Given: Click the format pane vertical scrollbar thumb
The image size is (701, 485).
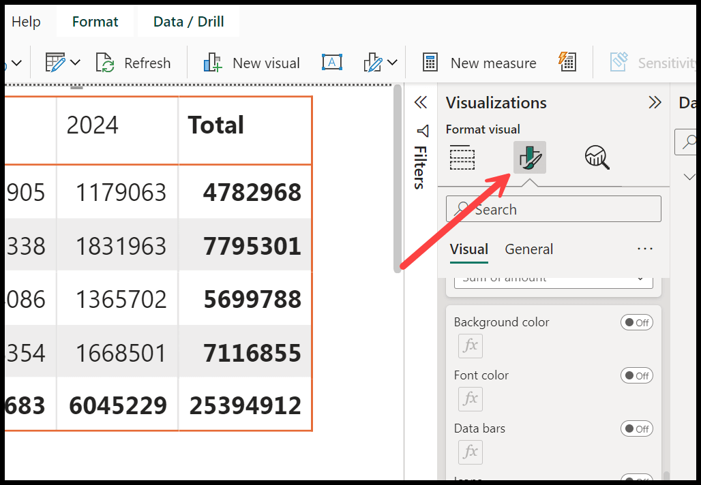Looking at the screenshot, I should tap(667, 475).
